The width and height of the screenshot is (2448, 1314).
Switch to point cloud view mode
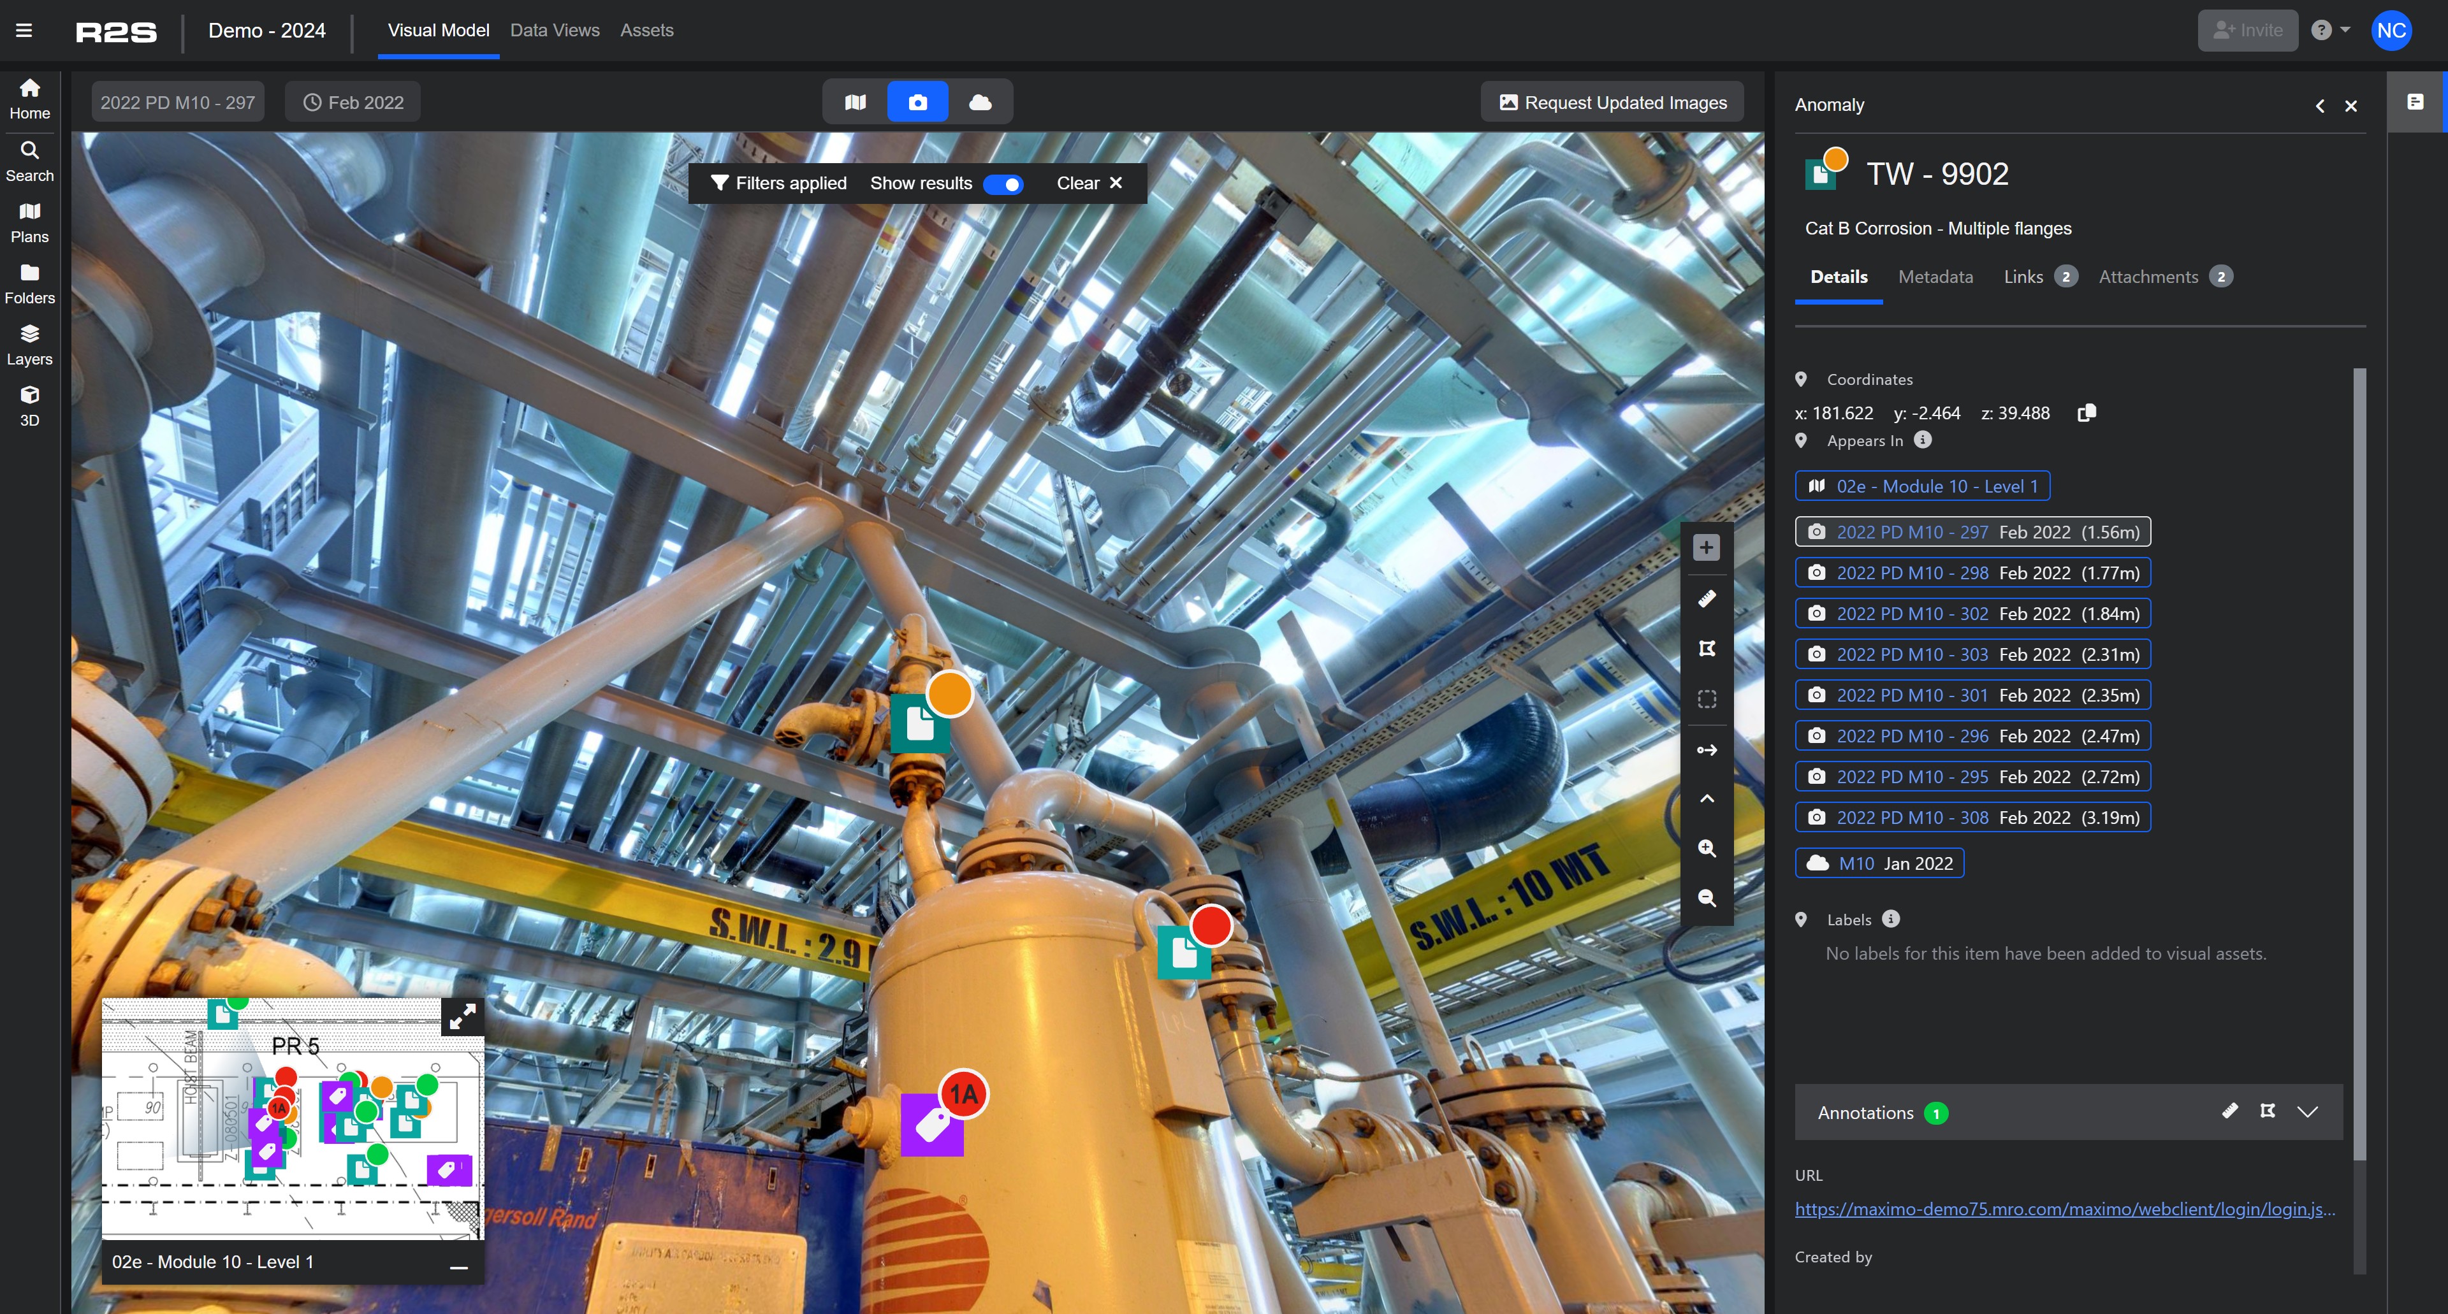point(980,102)
